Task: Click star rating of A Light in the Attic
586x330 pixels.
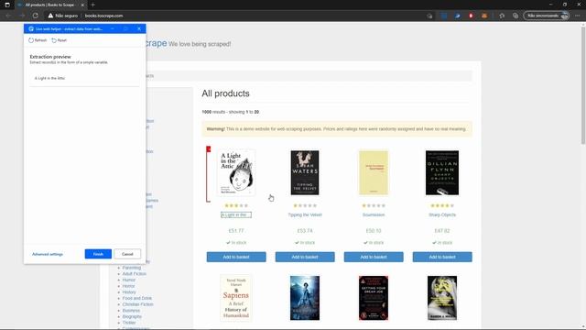Action: point(236,205)
